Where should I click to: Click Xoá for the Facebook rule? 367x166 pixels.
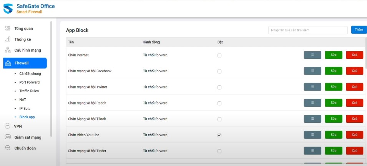[x=355, y=71]
